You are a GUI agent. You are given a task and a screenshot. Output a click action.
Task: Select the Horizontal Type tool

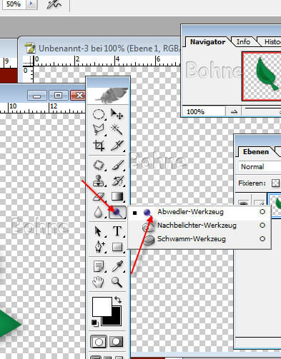click(117, 231)
